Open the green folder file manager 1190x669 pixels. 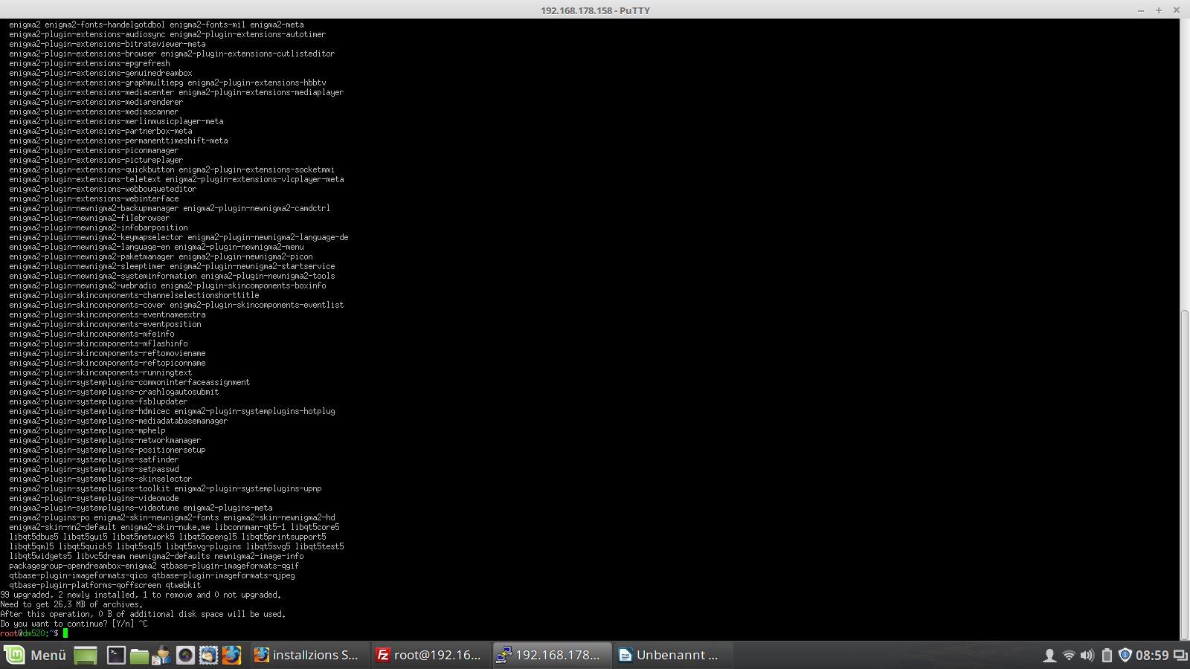139,655
